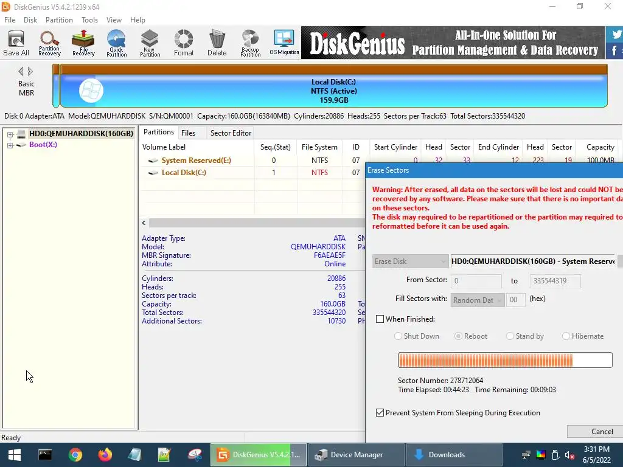Open the File menu

tap(10, 20)
